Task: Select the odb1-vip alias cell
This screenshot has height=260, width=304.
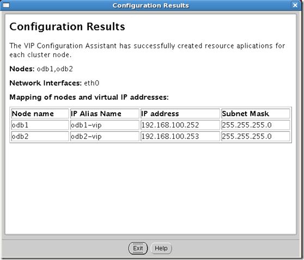Action: pos(105,125)
